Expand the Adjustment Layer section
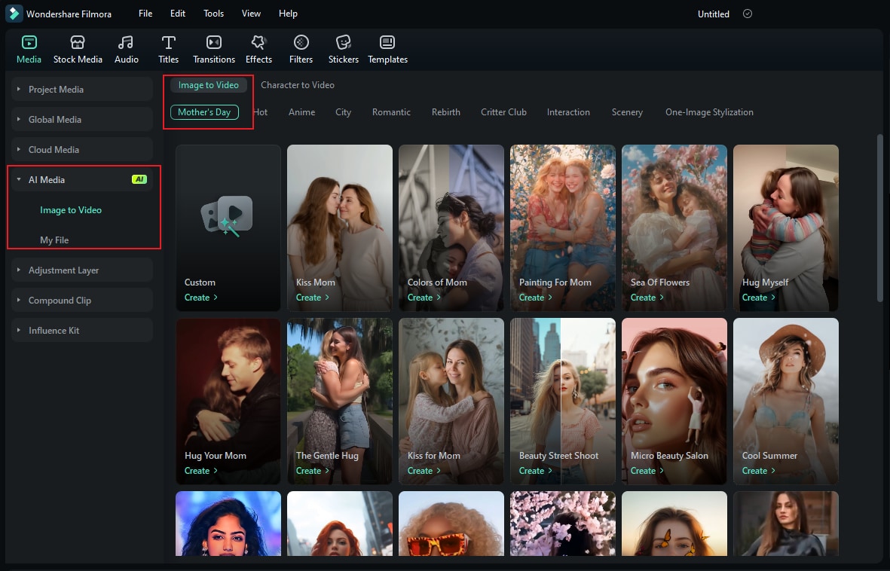 [x=82, y=270]
